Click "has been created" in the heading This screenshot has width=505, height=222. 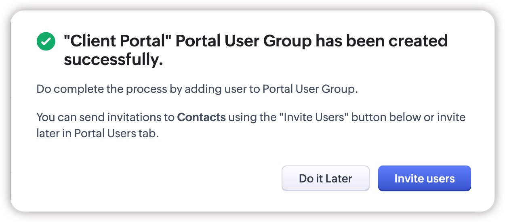coord(381,41)
